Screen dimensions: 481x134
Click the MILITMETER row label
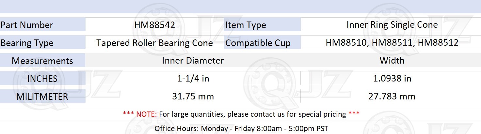coord(42,97)
